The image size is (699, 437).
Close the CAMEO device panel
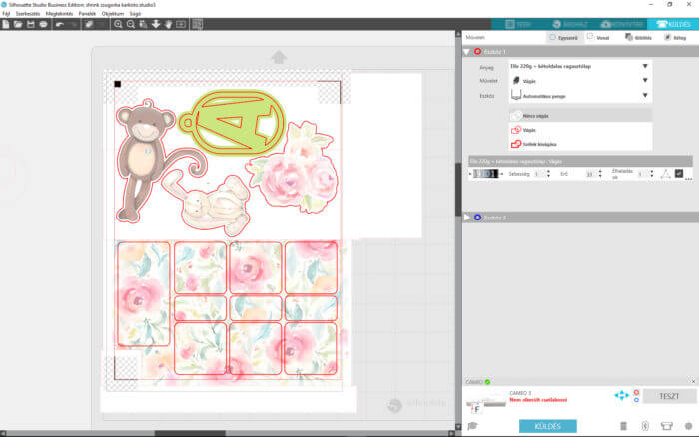click(x=693, y=381)
